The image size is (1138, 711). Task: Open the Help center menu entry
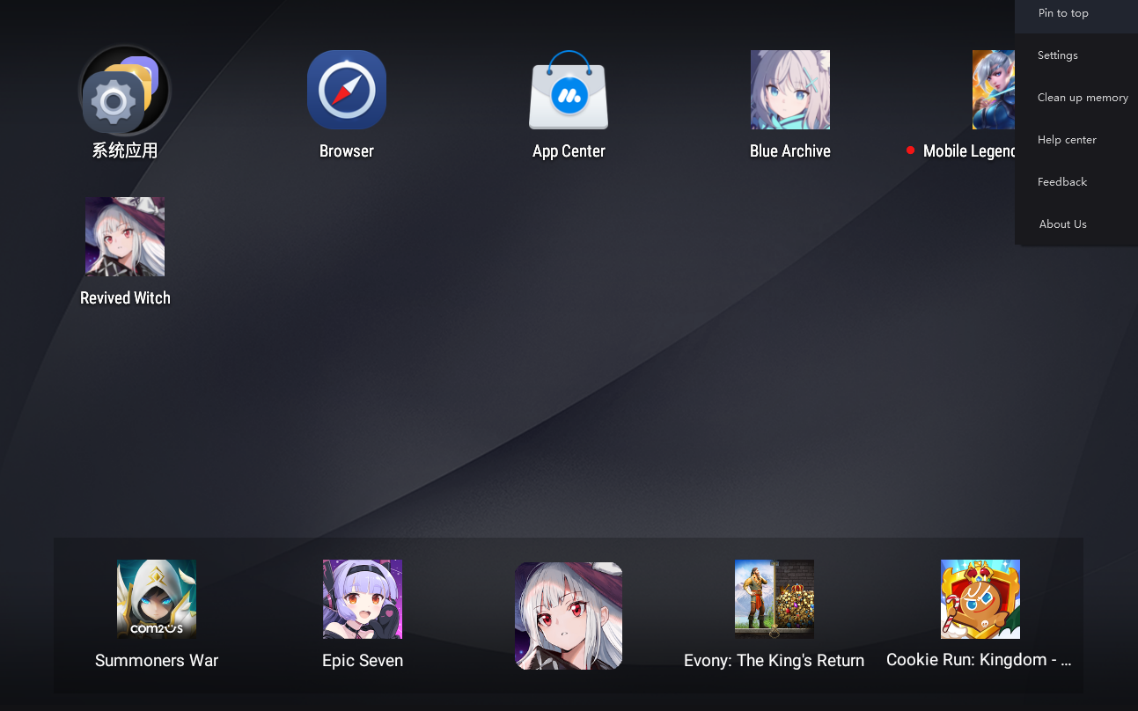[1076, 140]
